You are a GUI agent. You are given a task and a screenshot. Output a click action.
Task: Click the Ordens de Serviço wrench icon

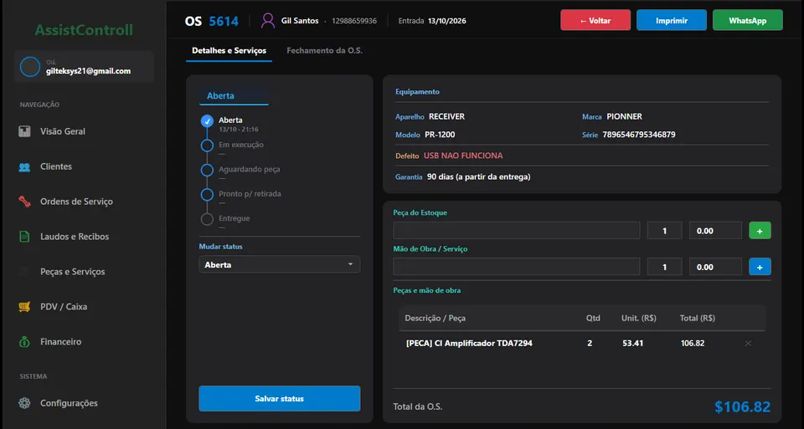coord(24,202)
